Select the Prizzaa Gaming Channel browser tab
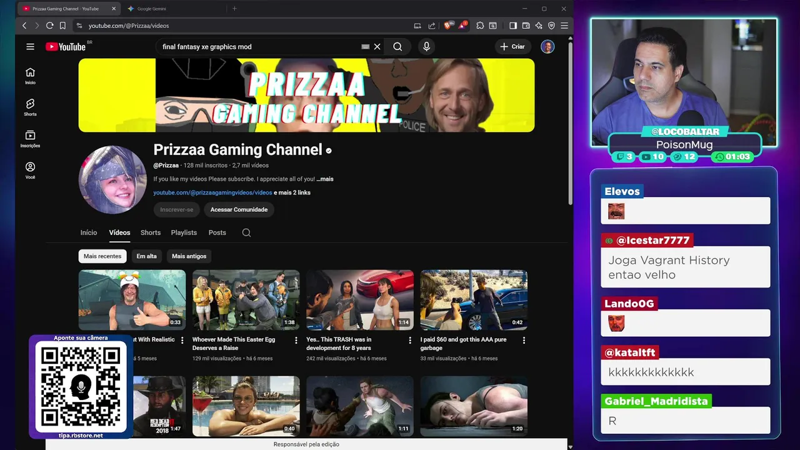Viewport: 800px width, 450px height. pyautogui.click(x=69, y=9)
